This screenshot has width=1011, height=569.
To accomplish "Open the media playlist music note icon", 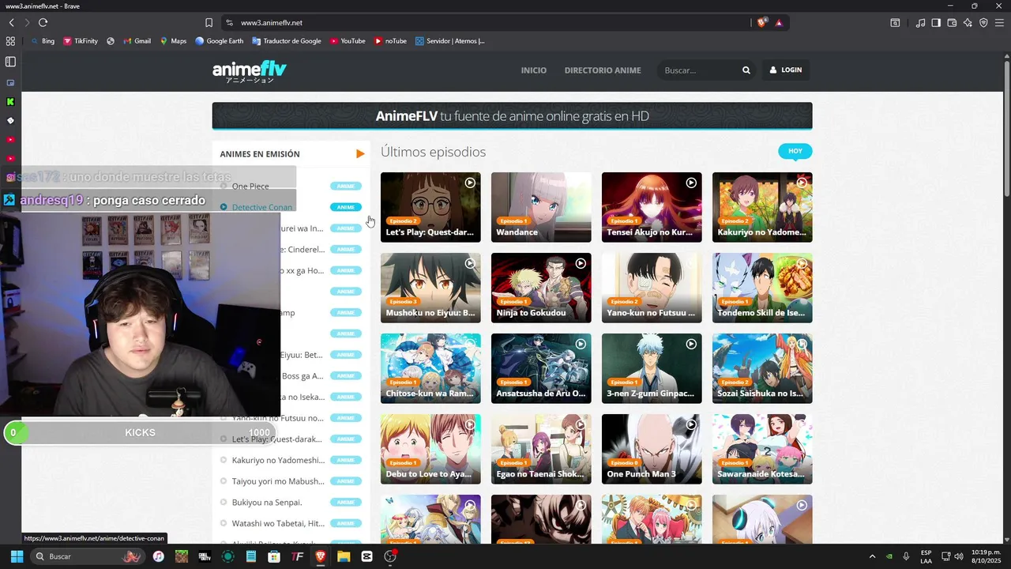I will 920,23.
